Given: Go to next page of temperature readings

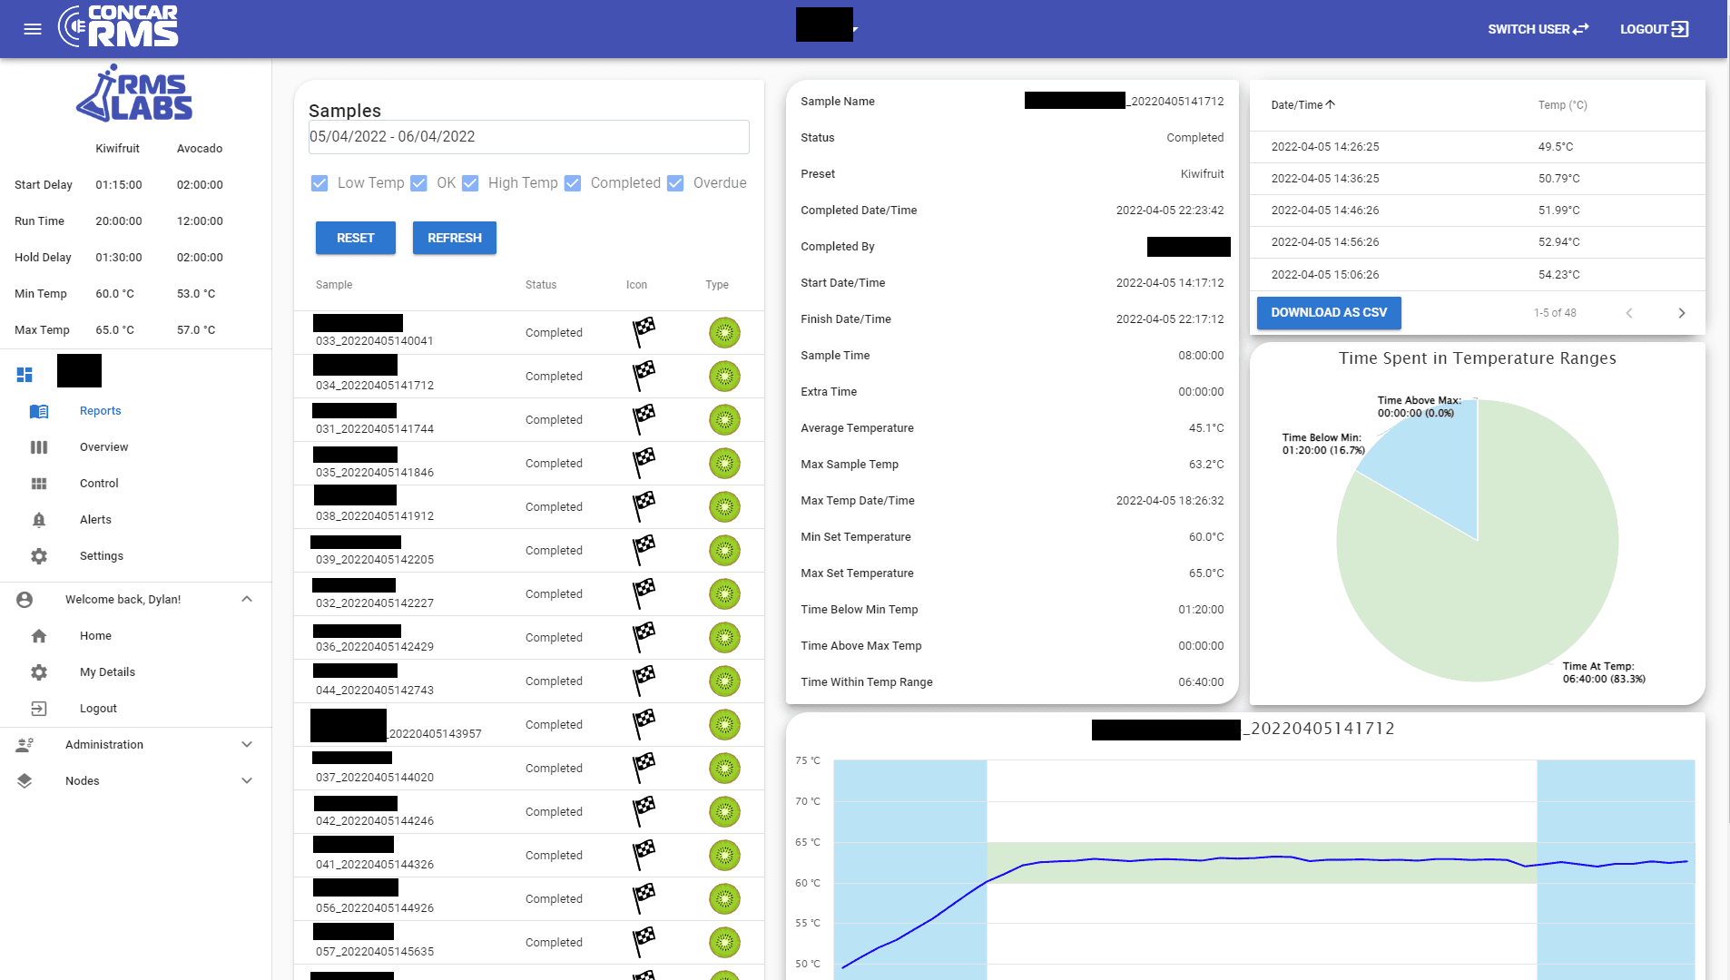Looking at the screenshot, I should click(1682, 313).
